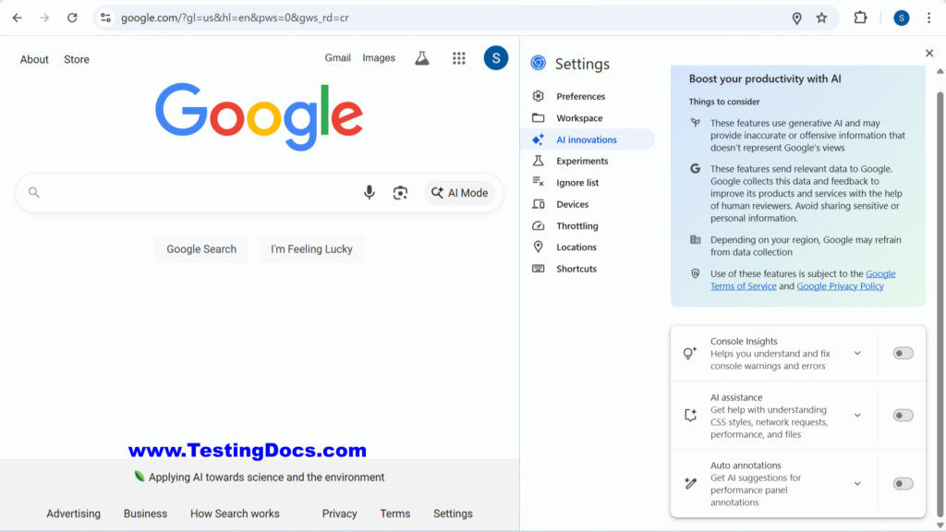The height and width of the screenshot is (532, 946).
Task: Open the Extensions puzzle icon
Action: click(x=860, y=18)
